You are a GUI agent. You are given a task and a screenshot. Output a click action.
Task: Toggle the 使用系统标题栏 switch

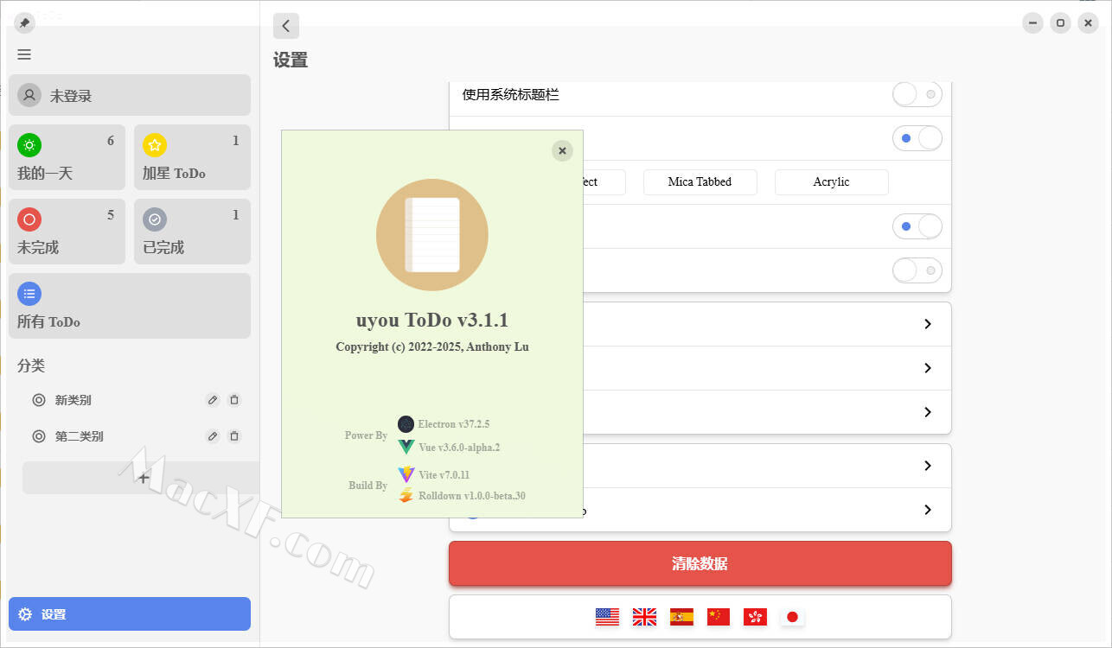click(x=917, y=94)
